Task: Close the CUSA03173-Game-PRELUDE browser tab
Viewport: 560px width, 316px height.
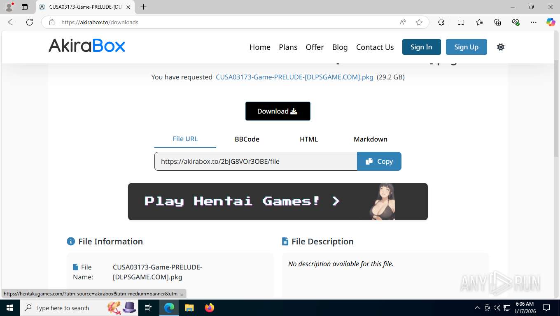Action: (128, 7)
